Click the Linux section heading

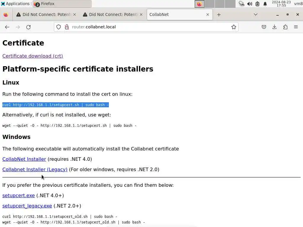coord(11,82)
